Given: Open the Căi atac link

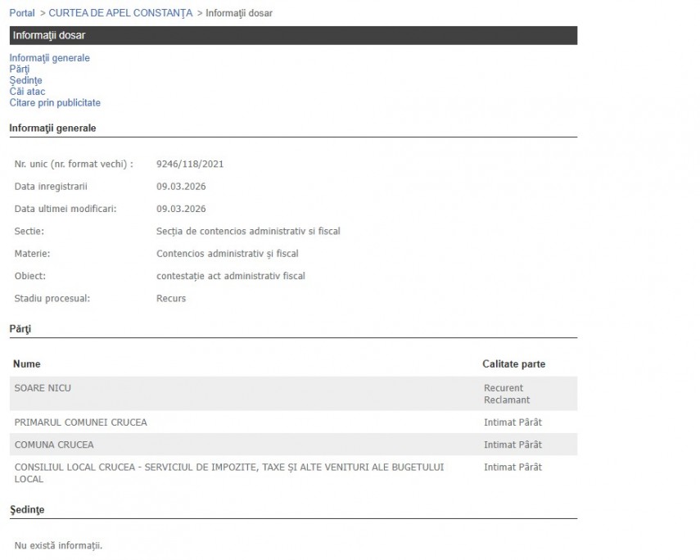Looking at the screenshot, I should pos(27,92).
